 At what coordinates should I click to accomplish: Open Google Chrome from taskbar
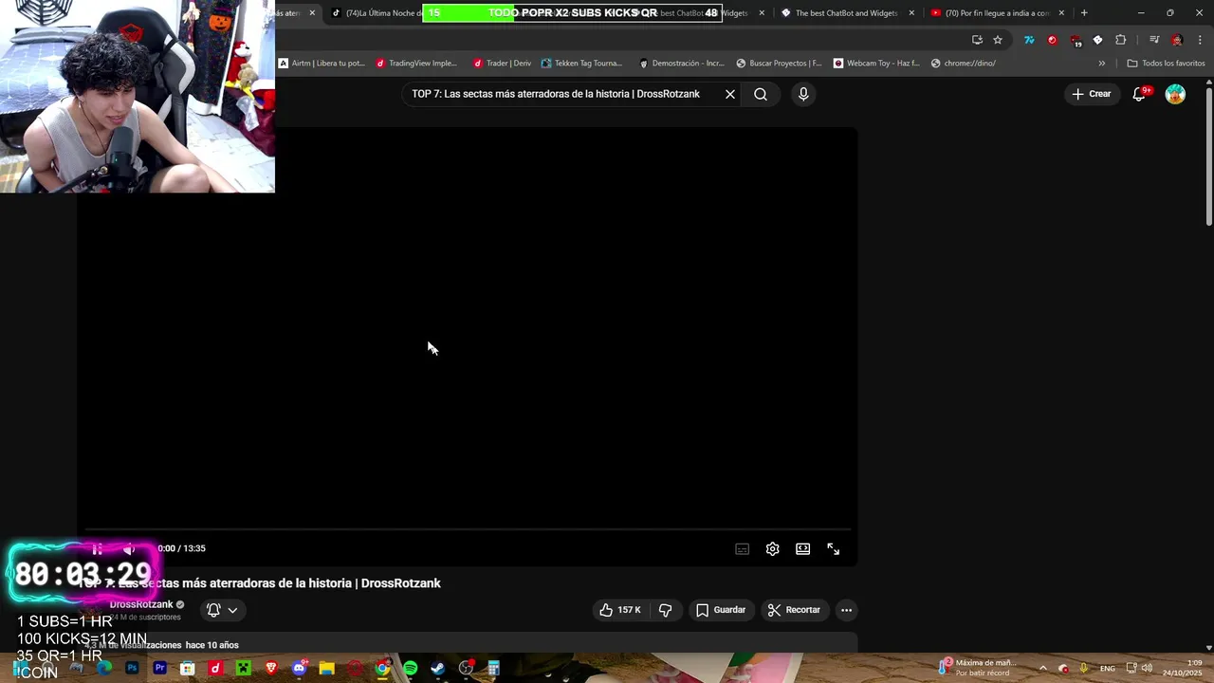tap(382, 668)
